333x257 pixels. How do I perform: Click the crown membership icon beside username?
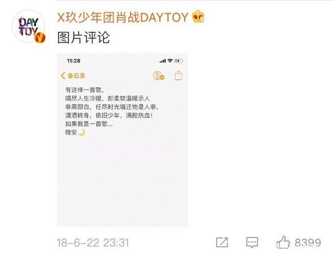coord(198,17)
